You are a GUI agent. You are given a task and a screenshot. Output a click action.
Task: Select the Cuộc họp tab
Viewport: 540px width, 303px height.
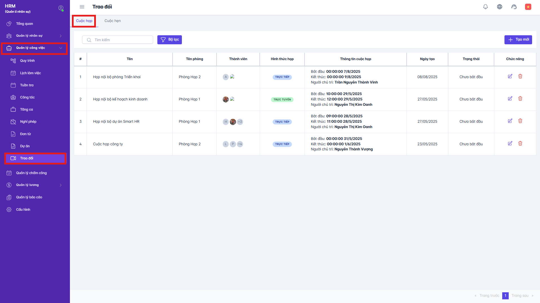pyautogui.click(x=84, y=21)
